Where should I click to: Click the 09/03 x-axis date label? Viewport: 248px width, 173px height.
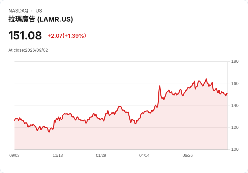pos(14,155)
